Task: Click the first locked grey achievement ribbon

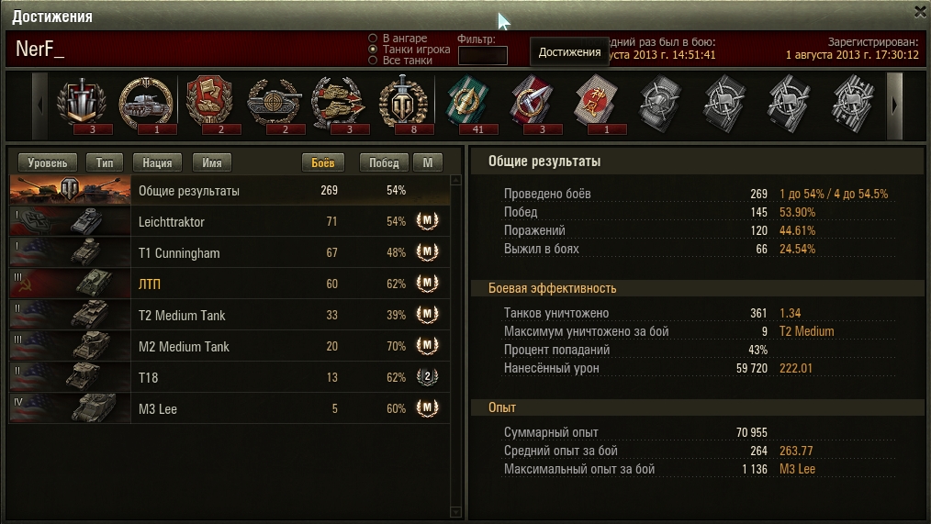Action: pos(660,103)
